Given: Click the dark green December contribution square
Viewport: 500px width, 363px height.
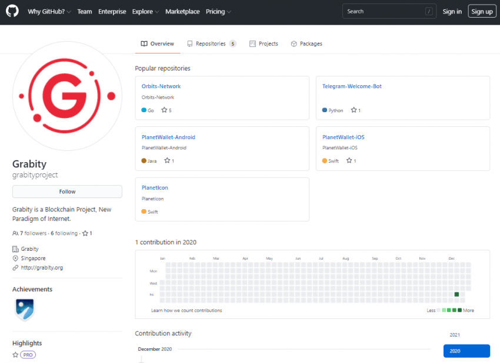Looking at the screenshot, I should coord(456,294).
